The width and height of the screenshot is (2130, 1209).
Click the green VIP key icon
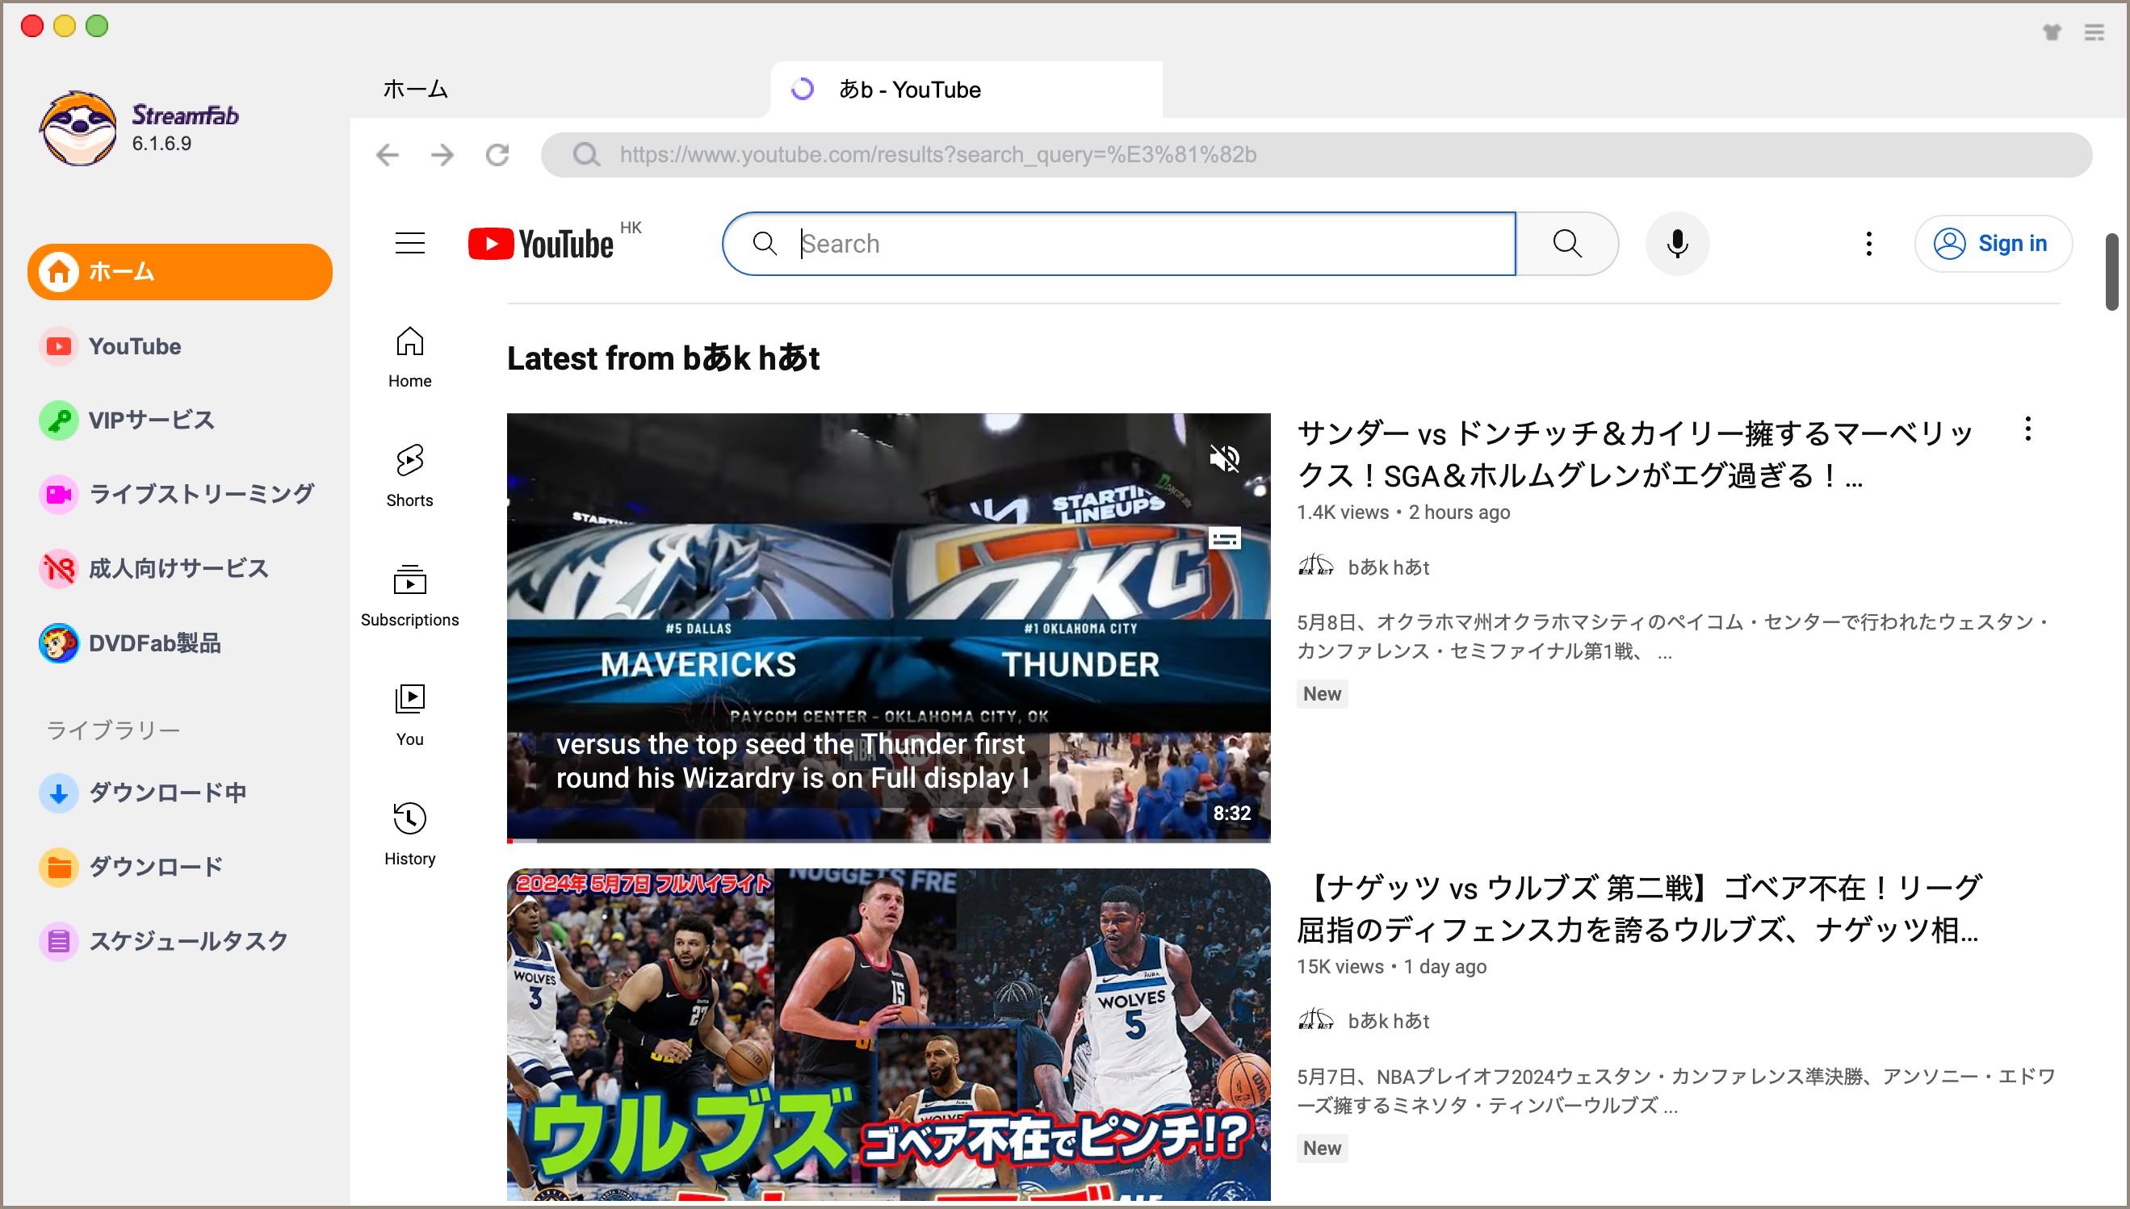click(59, 420)
